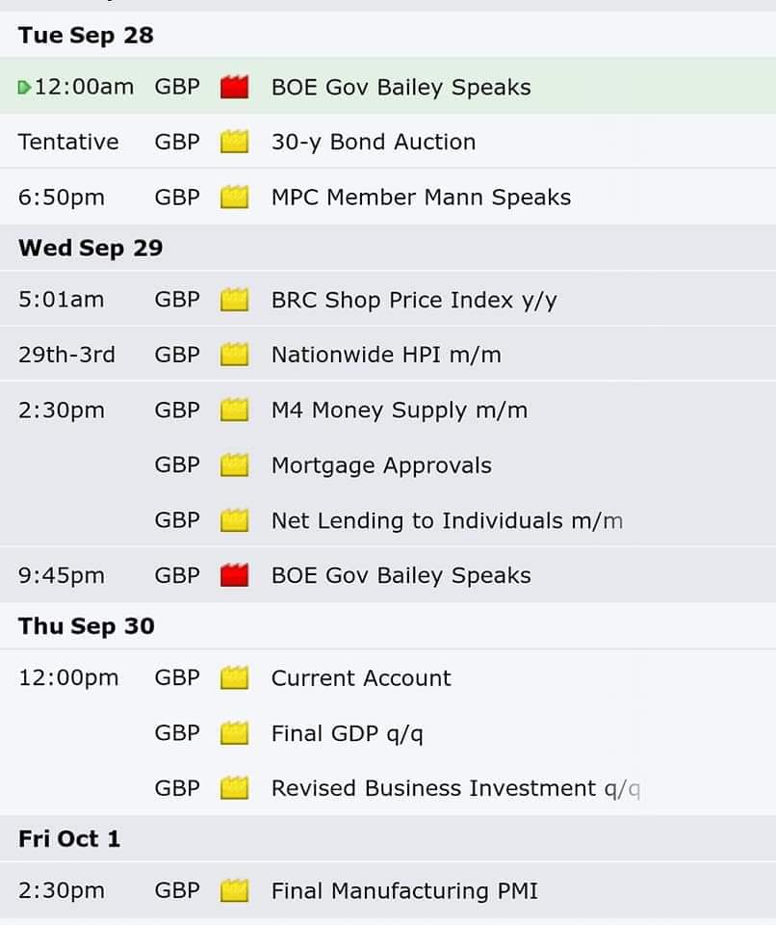Click red impact icon for 9:45pm Bailey Speaks
Screen dimensions: 776x925
pos(234,575)
